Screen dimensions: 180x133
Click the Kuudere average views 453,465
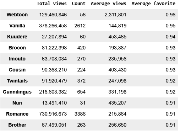coord(118,37)
